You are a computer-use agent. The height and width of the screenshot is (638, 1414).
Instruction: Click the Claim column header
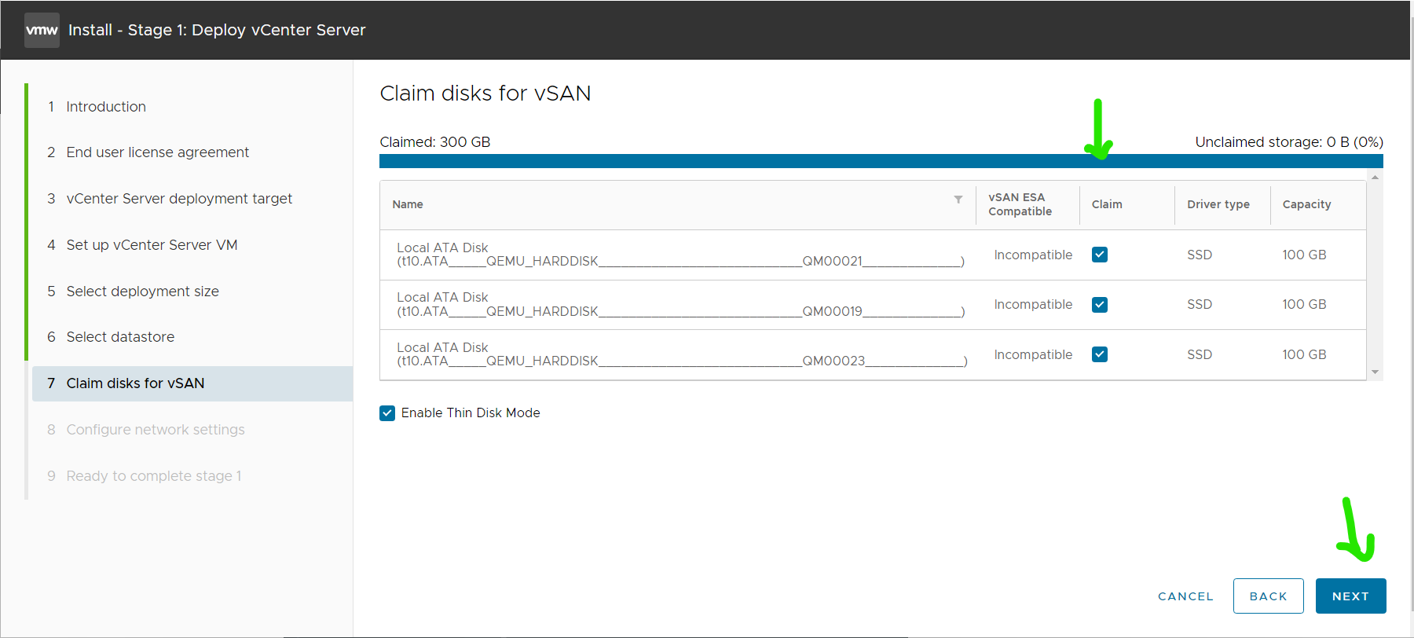pyautogui.click(x=1107, y=204)
